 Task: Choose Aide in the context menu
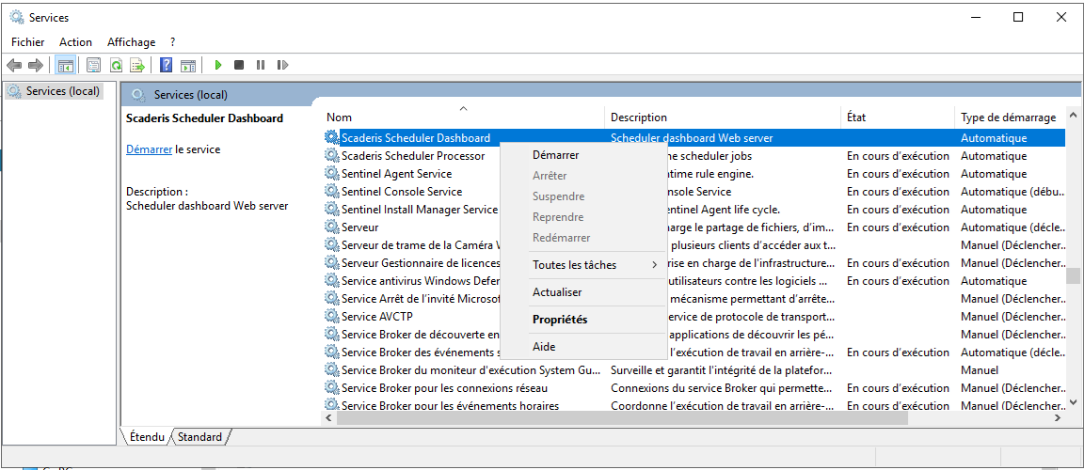(x=583, y=347)
